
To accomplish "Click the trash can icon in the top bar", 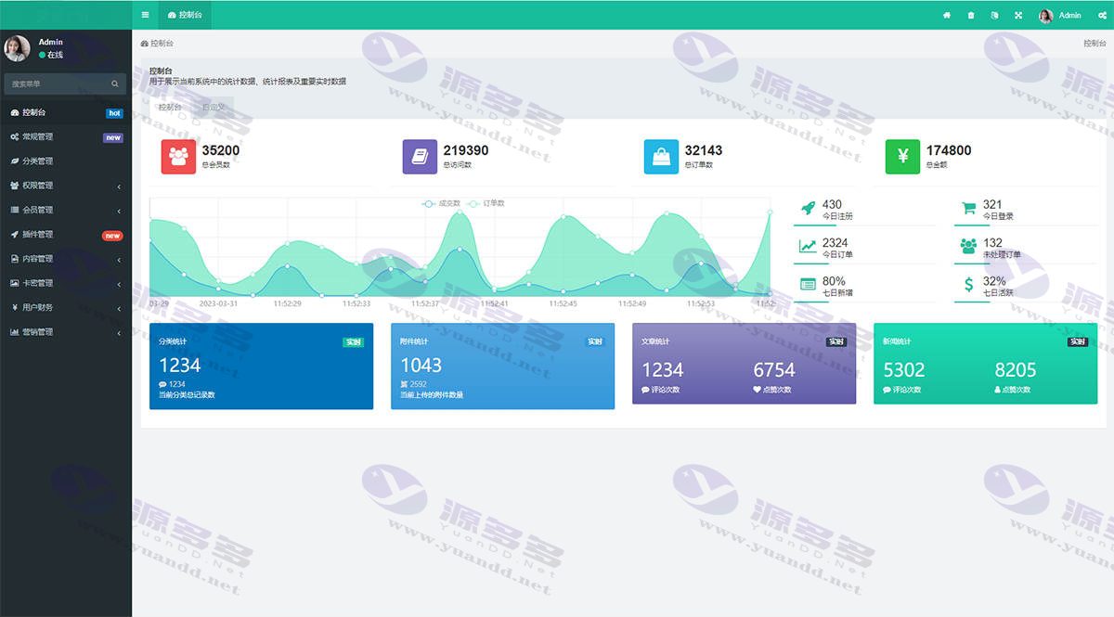I will pos(971,15).
